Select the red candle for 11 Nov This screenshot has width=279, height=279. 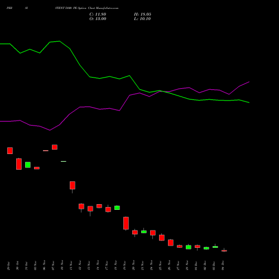coord(73,185)
